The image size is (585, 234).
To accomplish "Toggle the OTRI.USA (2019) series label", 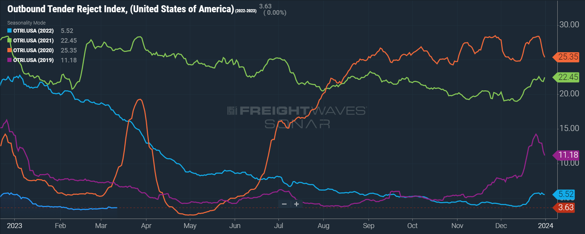I will tap(33, 60).
